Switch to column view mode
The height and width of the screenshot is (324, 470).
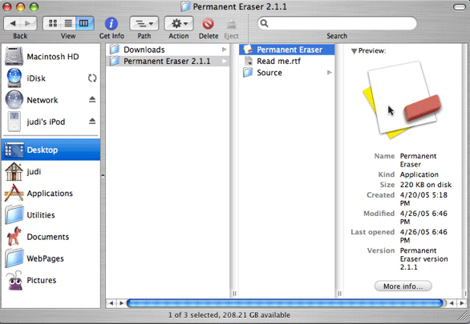click(x=84, y=23)
